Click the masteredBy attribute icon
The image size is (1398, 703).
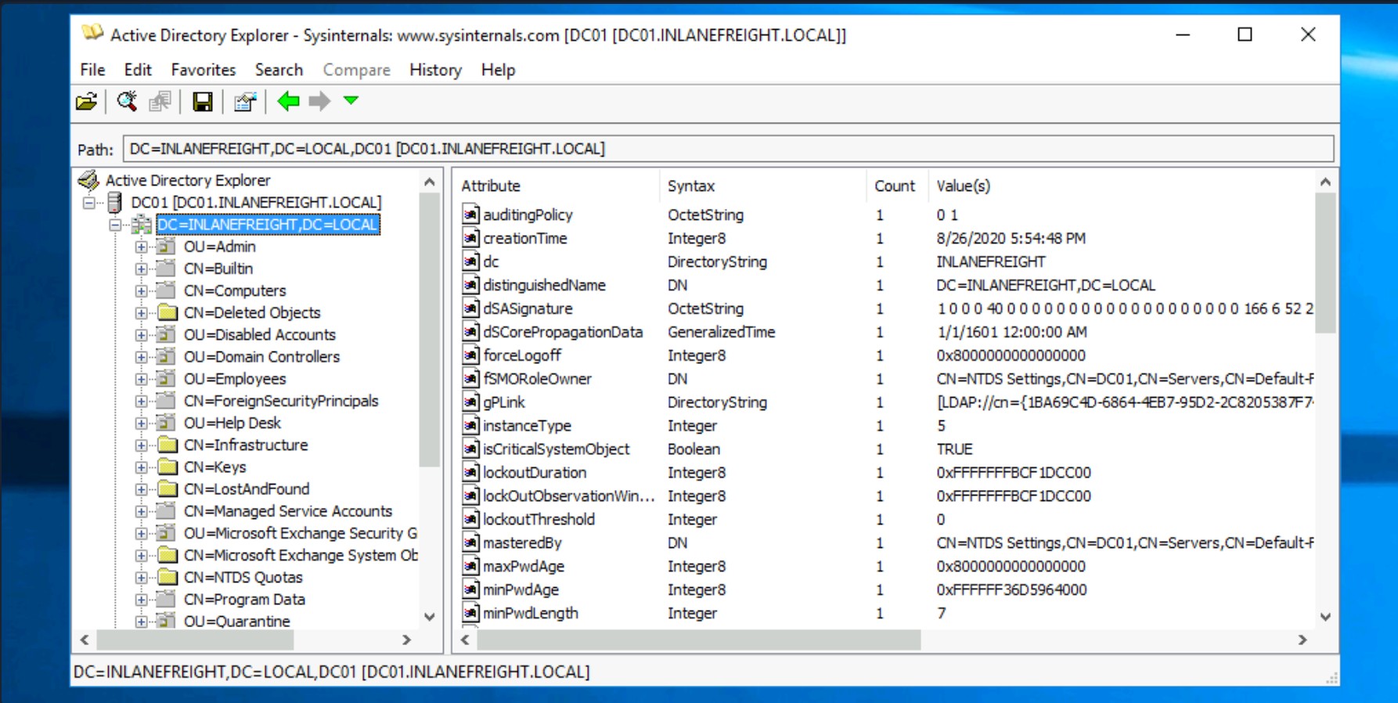pos(470,542)
